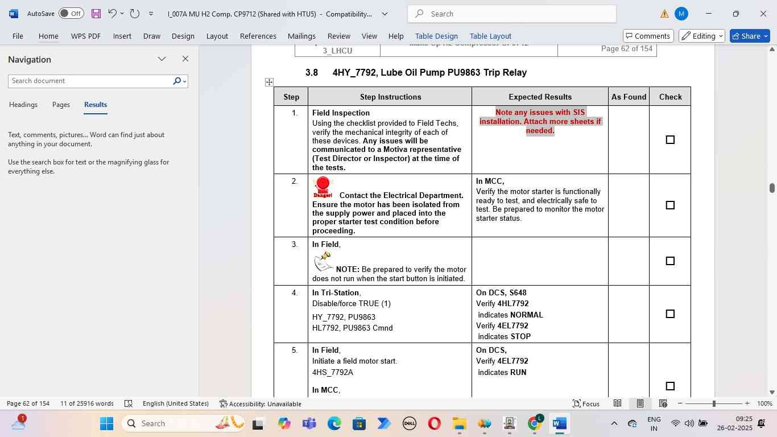Open the References tab

point(258,36)
